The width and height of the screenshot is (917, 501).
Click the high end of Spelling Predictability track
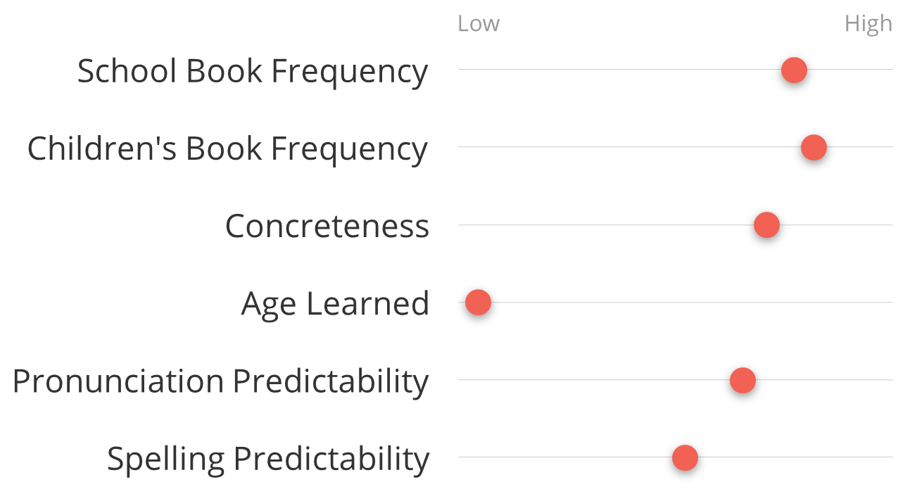[x=888, y=457]
